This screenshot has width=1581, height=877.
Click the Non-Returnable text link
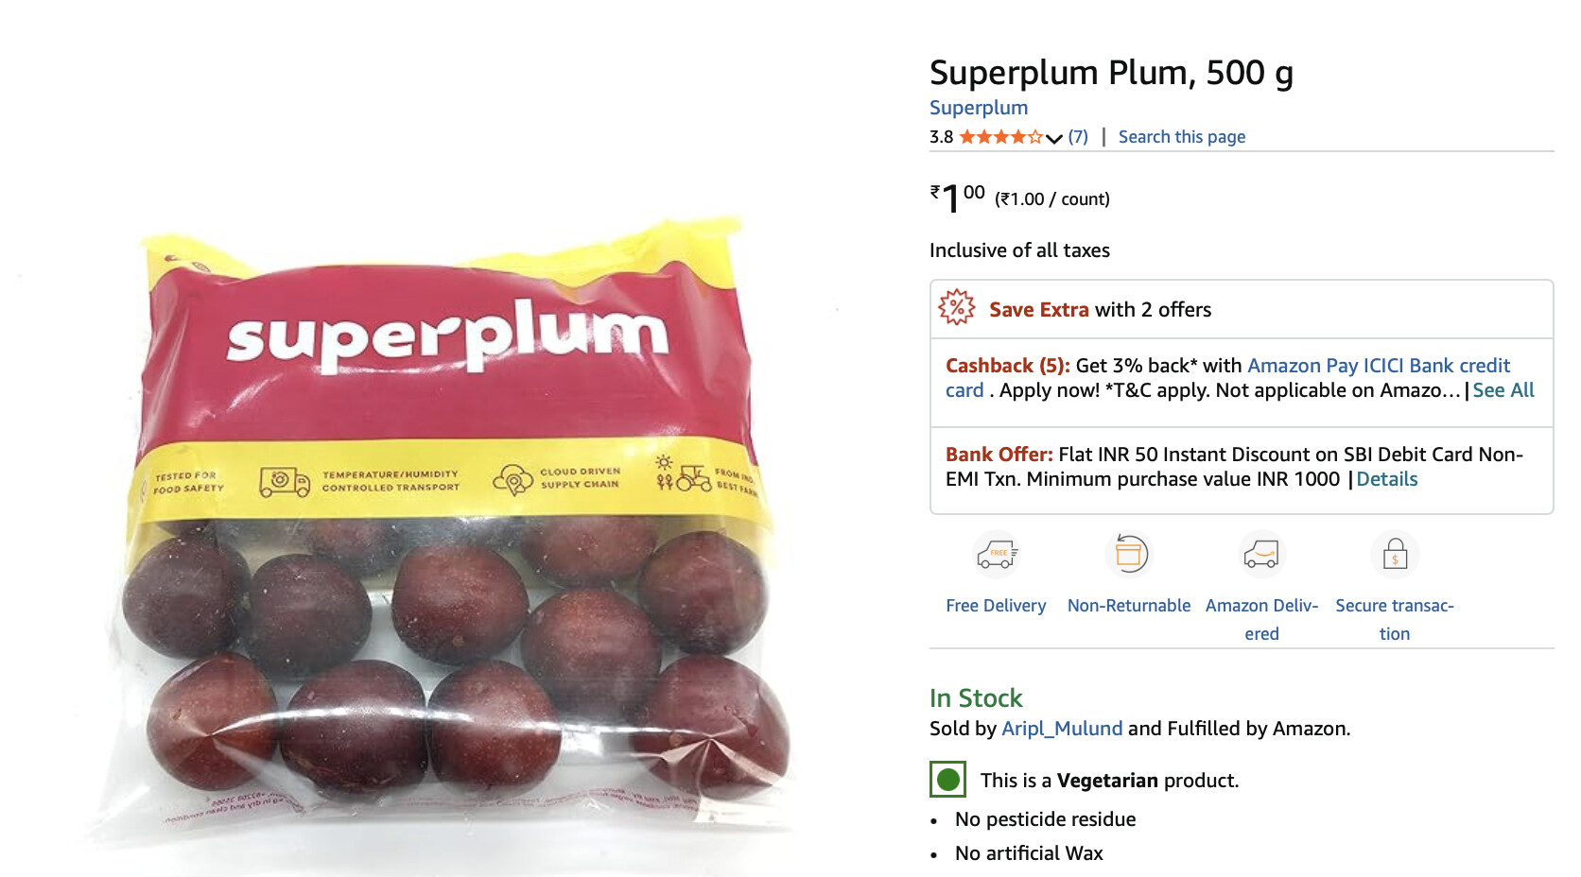[1129, 606]
